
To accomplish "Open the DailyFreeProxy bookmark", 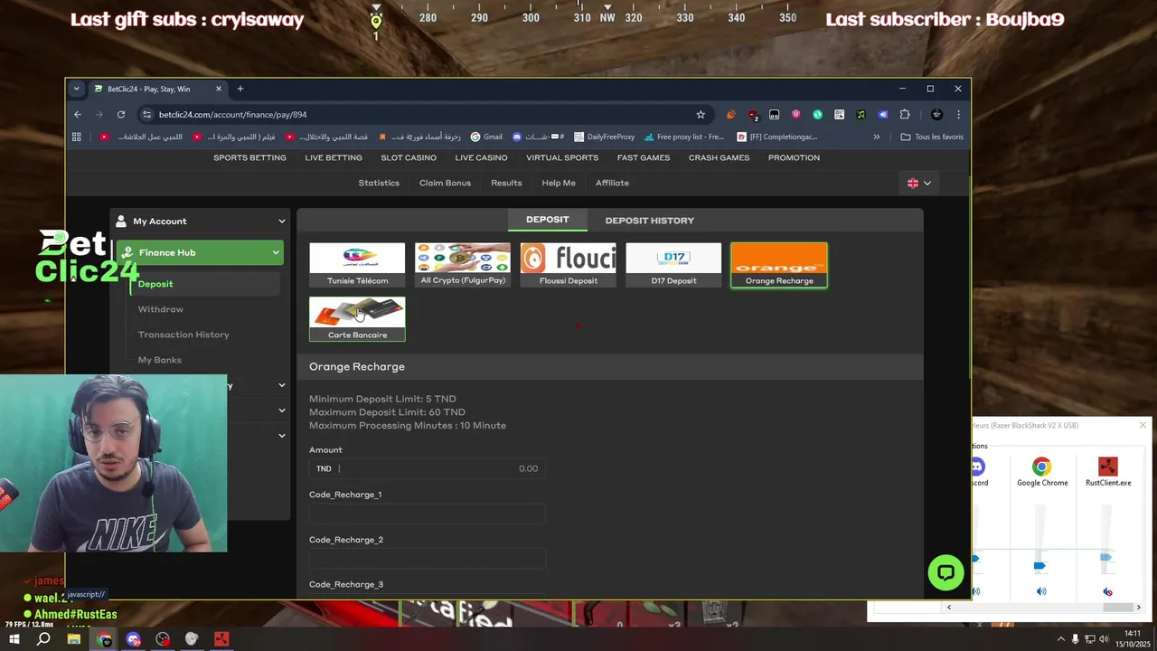I will (x=604, y=137).
